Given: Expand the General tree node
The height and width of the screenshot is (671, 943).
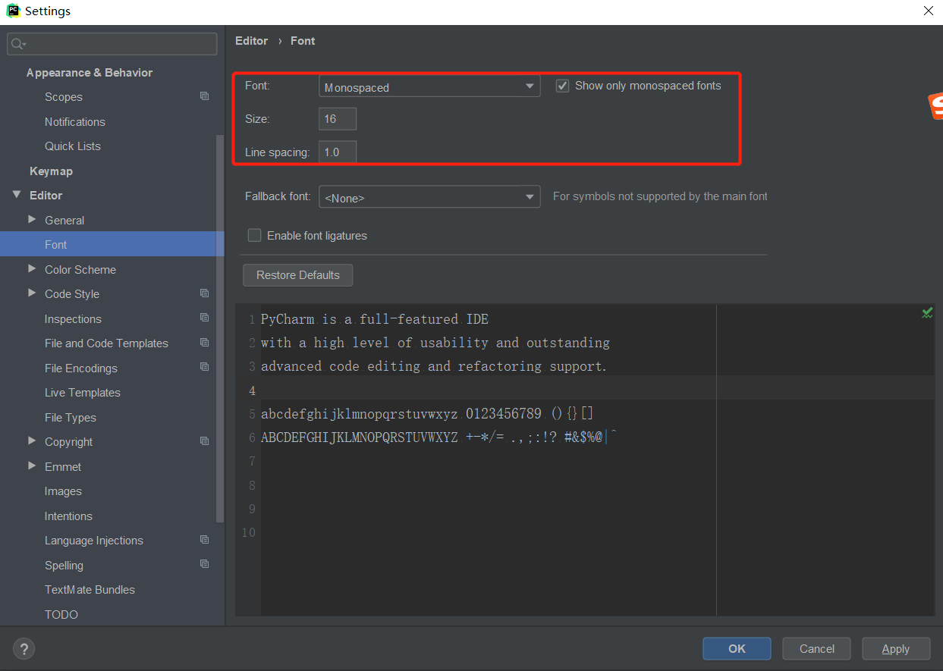Looking at the screenshot, I should click(32, 220).
